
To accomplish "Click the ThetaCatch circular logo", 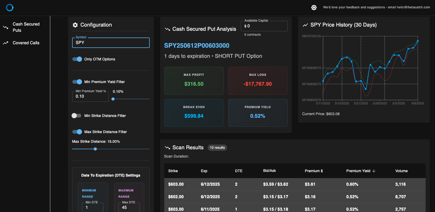I will [x=10, y=8].
